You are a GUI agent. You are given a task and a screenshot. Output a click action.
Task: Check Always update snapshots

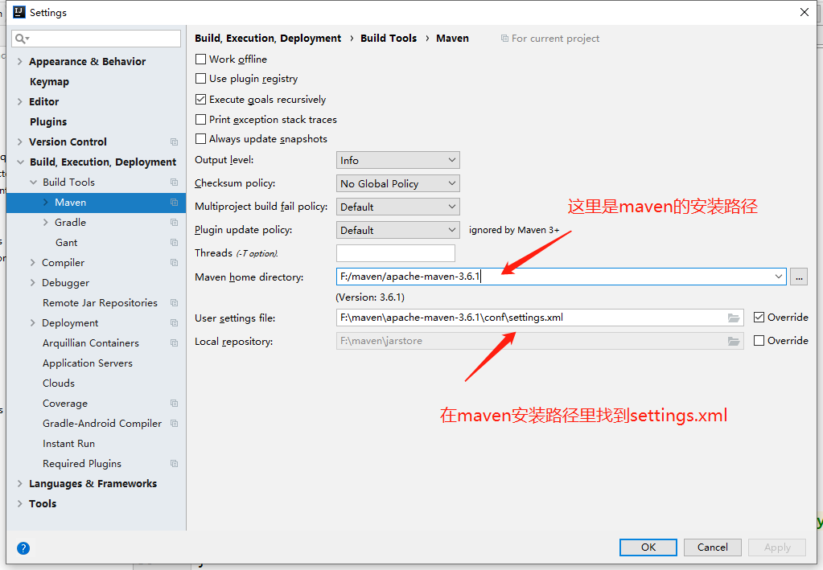pos(200,139)
